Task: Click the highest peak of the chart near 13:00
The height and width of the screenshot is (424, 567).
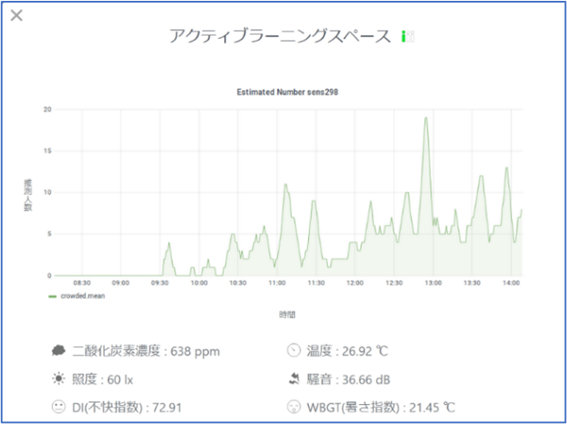Action: click(x=426, y=118)
